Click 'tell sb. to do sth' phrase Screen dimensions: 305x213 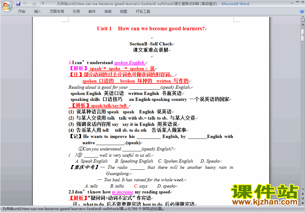pyautogui.click(x=130, y=130)
